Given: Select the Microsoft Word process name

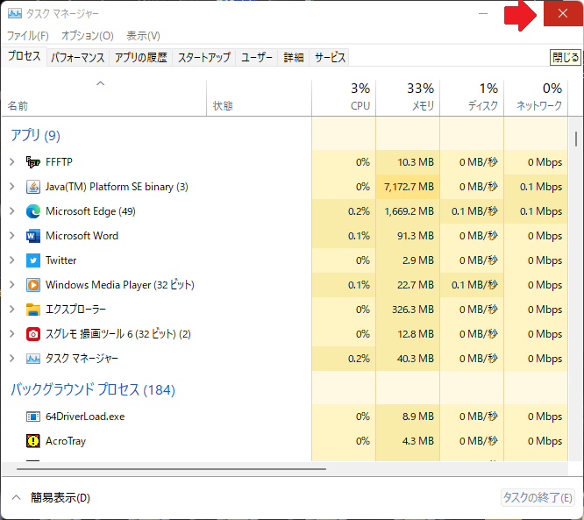Looking at the screenshot, I should coord(82,236).
